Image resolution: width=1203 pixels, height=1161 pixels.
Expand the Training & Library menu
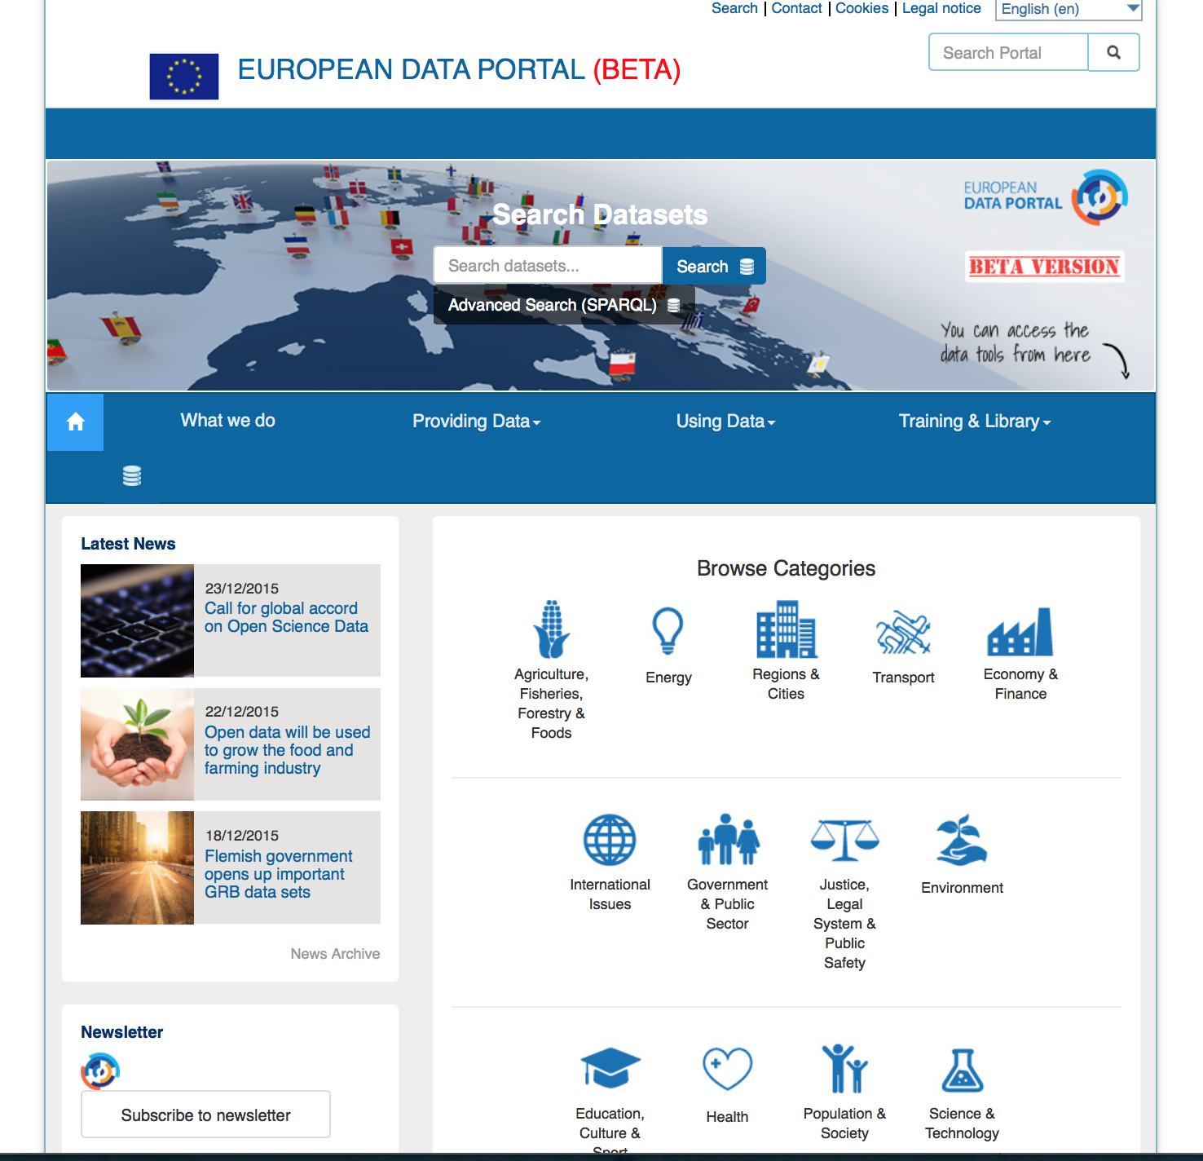975,422
